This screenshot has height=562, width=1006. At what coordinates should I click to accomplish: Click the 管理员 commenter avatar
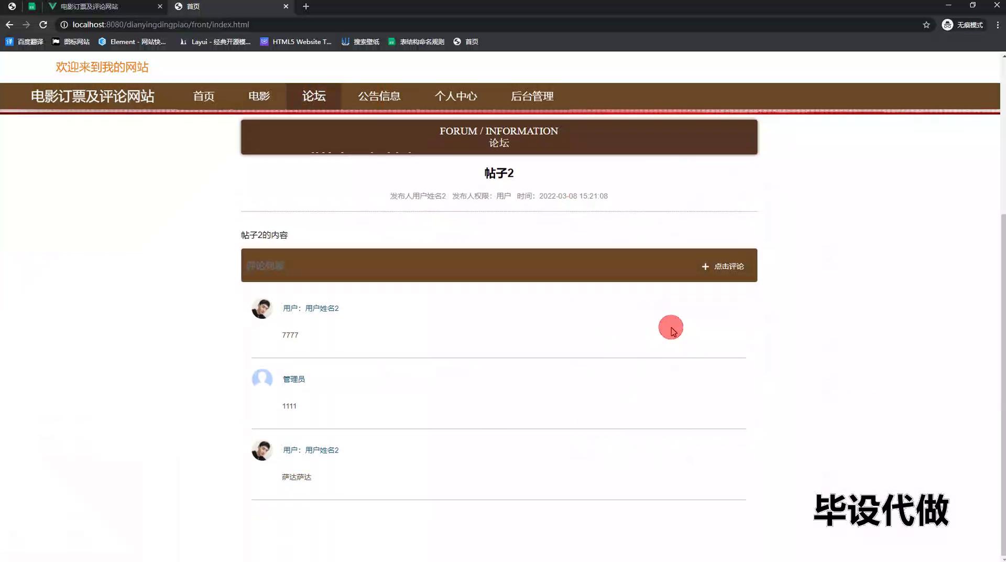[x=262, y=379]
